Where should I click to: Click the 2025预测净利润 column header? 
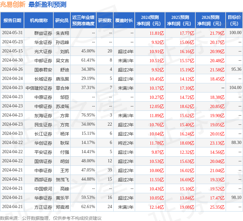[x=180, y=20]
